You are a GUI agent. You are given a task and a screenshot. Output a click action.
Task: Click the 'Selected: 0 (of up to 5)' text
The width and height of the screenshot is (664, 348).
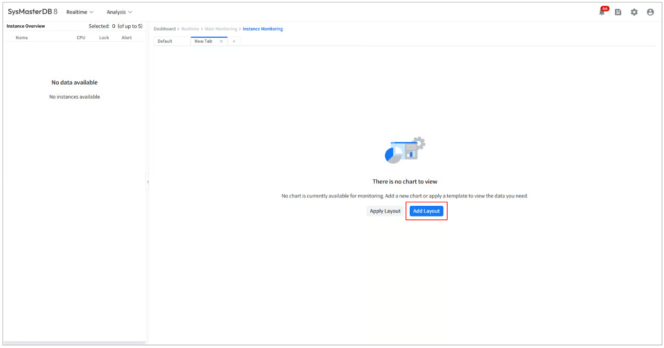tap(116, 26)
